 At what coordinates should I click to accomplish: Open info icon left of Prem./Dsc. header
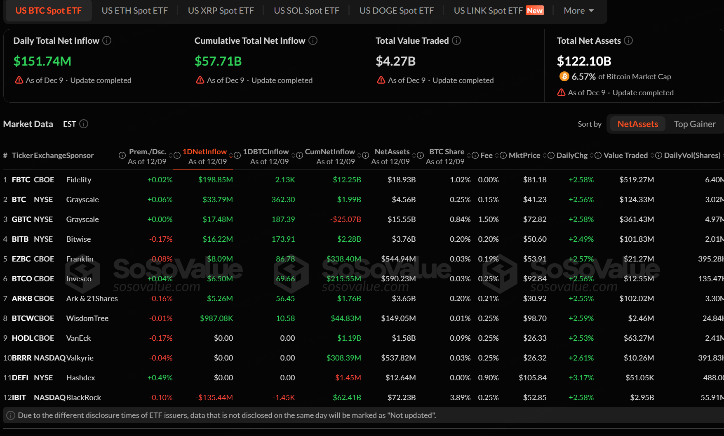122,156
